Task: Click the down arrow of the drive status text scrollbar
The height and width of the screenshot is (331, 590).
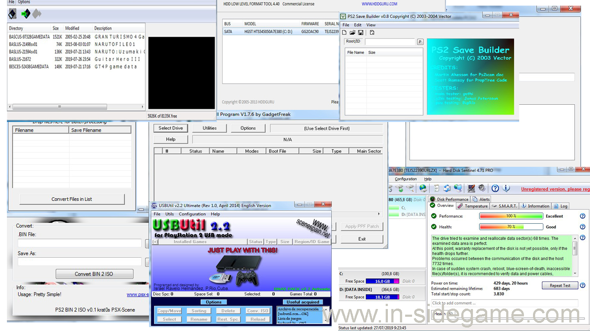Action: pos(575,274)
